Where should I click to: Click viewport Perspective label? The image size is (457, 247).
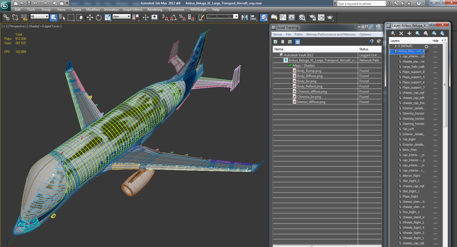17,26
